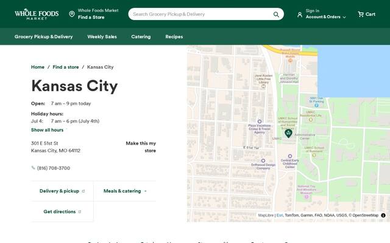The height and width of the screenshot is (243, 390).
Task: Click the search magnifier icon
Action: pyautogui.click(x=276, y=15)
